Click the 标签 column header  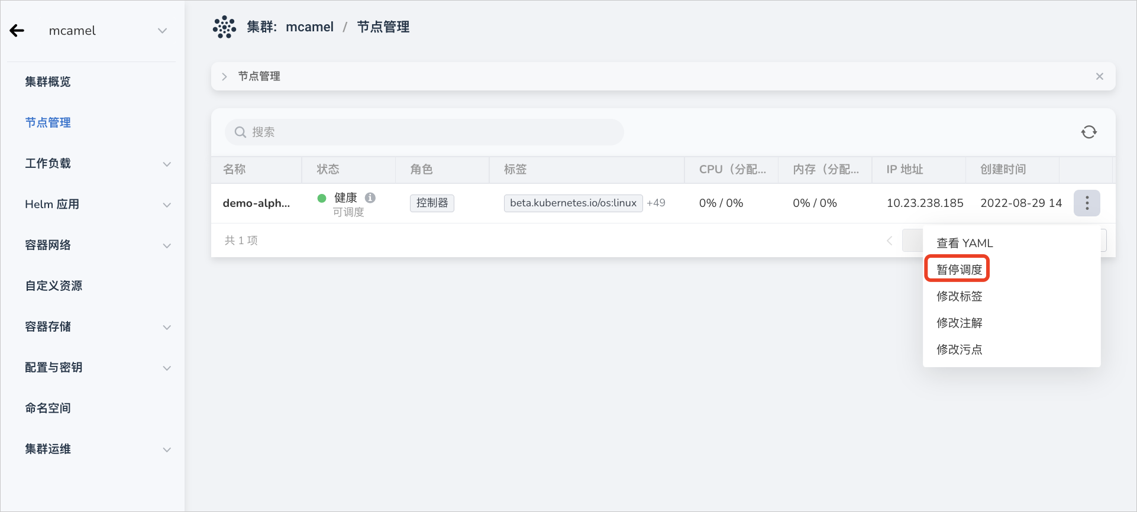pos(515,169)
